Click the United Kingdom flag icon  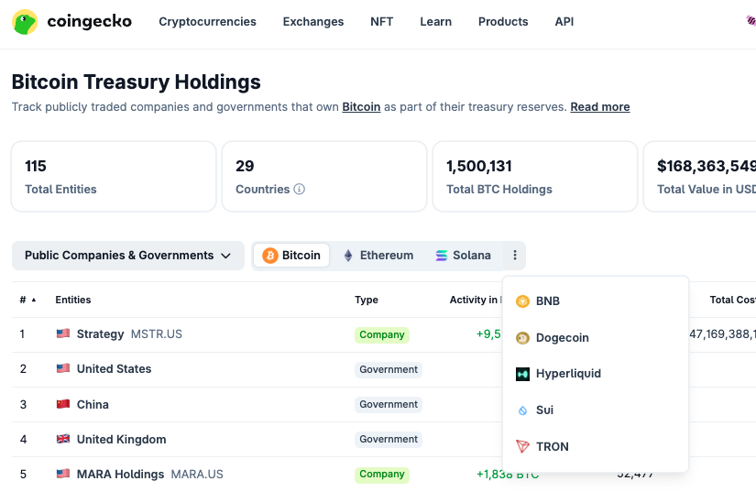(63, 439)
